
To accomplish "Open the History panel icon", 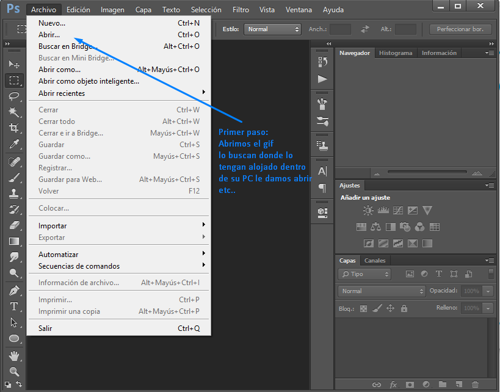I will tap(322, 62).
